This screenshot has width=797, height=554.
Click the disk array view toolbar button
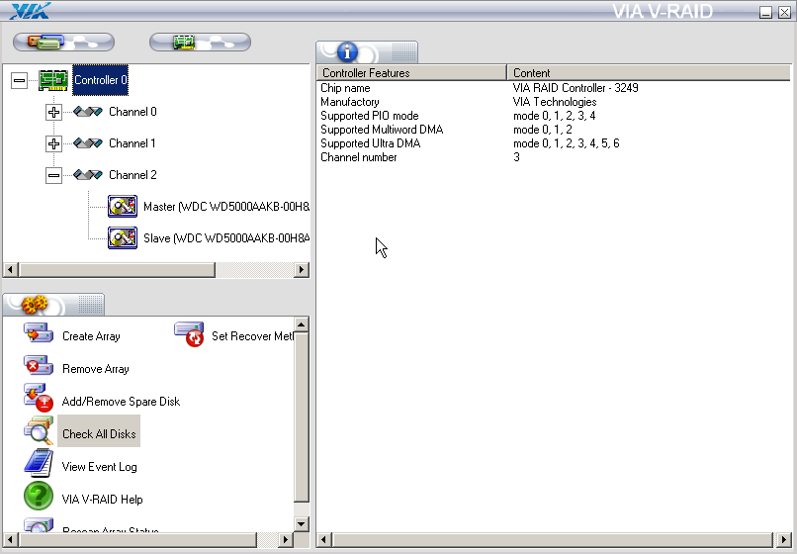[63, 42]
